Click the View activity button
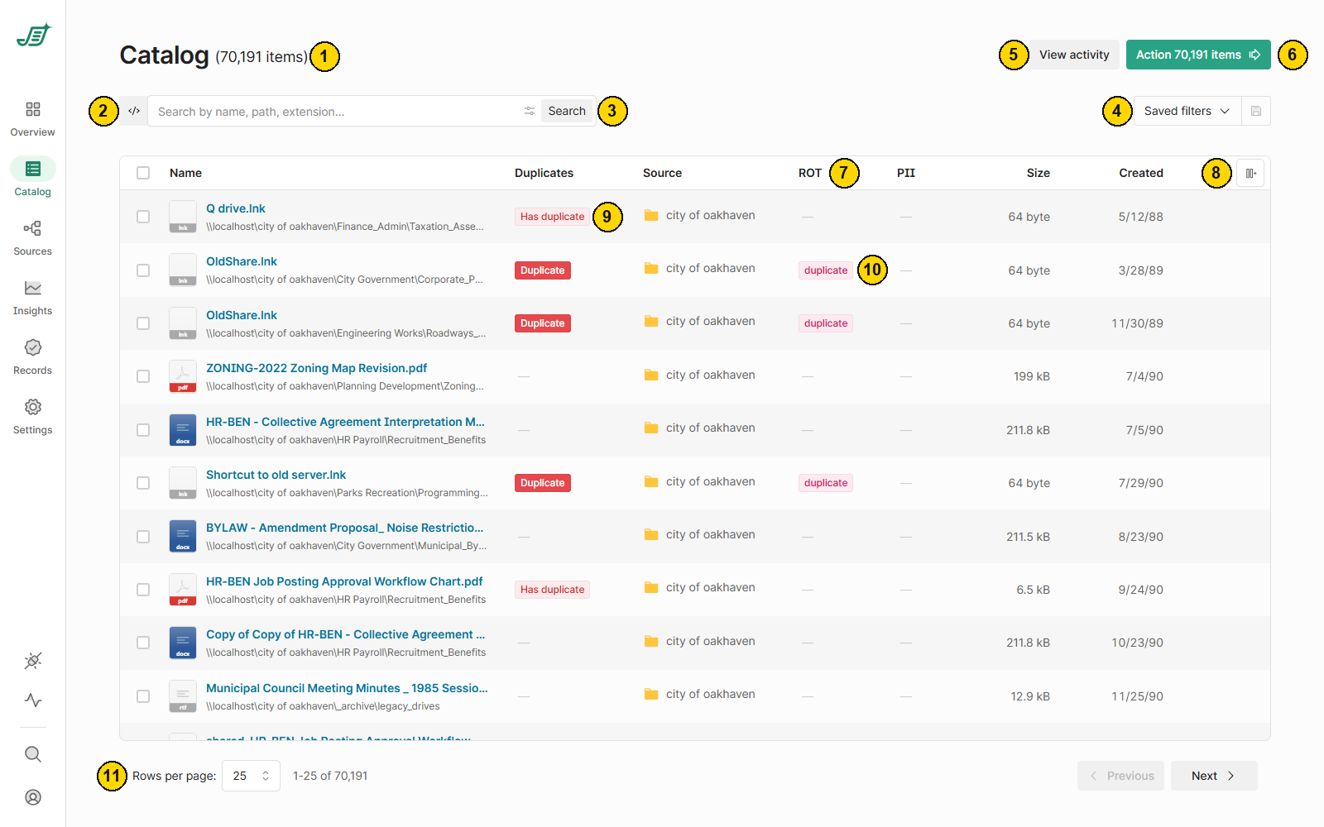1324x827 pixels. (1074, 55)
